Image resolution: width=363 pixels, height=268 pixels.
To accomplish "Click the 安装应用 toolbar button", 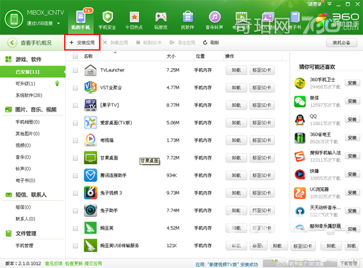I will [82, 43].
